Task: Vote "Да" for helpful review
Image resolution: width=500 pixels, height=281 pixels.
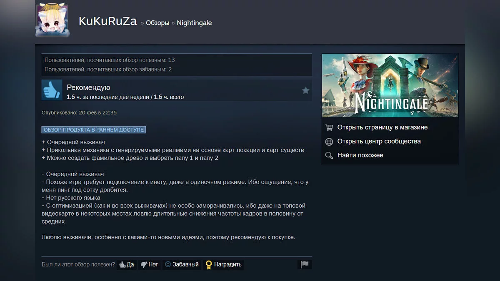Action: tap(127, 264)
